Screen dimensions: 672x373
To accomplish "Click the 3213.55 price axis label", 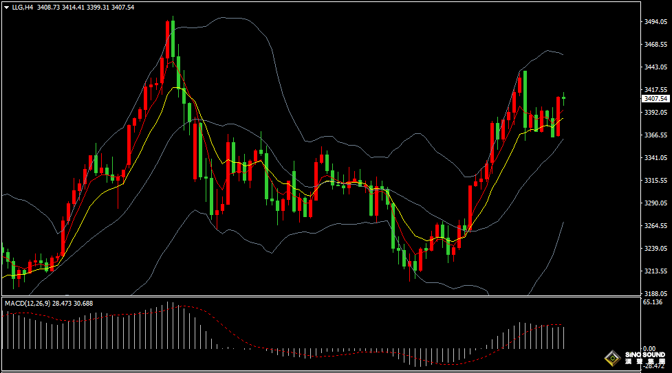I will point(655,271).
